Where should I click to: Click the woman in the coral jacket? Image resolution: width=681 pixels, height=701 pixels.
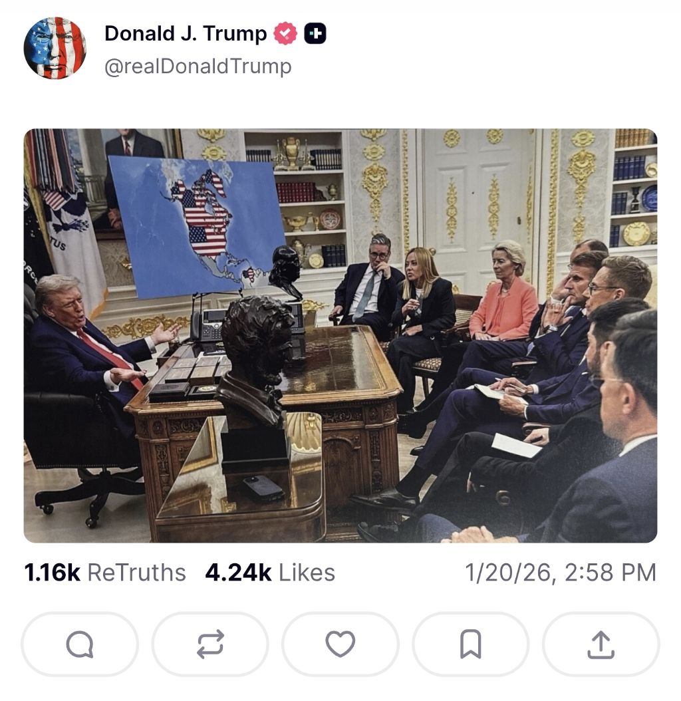tap(503, 295)
